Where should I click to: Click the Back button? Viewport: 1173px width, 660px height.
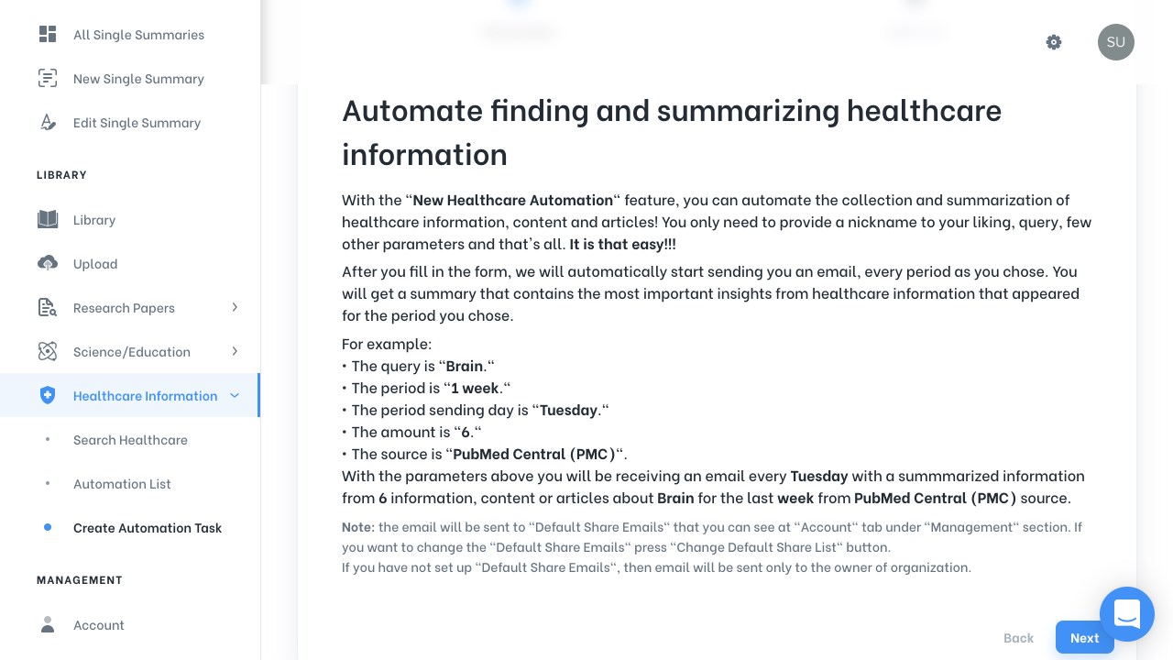point(1018,638)
